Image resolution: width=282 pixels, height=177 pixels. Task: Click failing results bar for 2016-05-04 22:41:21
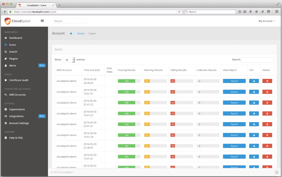point(182,124)
